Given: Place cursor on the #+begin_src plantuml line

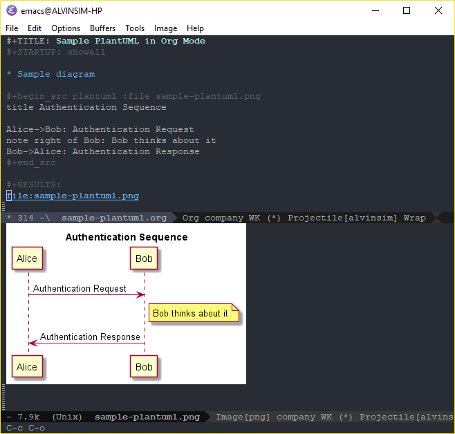Looking at the screenshot, I should [x=133, y=96].
